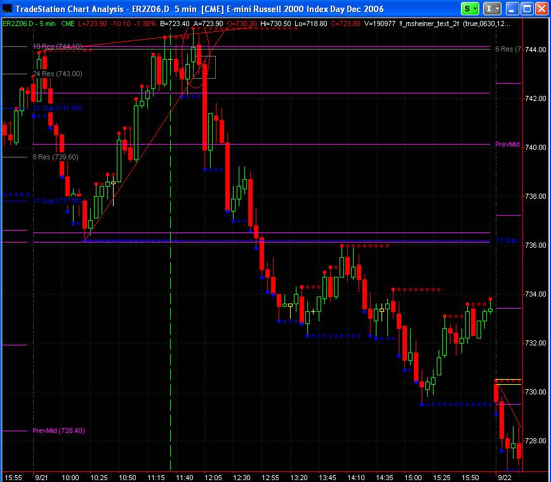This screenshot has width=551, height=482.
Task: Click the 15:55 time axis label
Action: tap(13, 478)
